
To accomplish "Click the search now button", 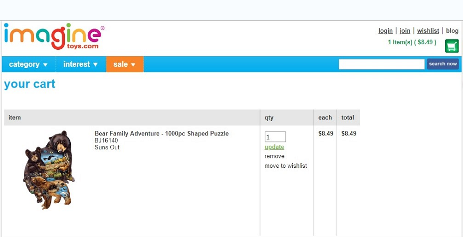I will pyautogui.click(x=443, y=64).
